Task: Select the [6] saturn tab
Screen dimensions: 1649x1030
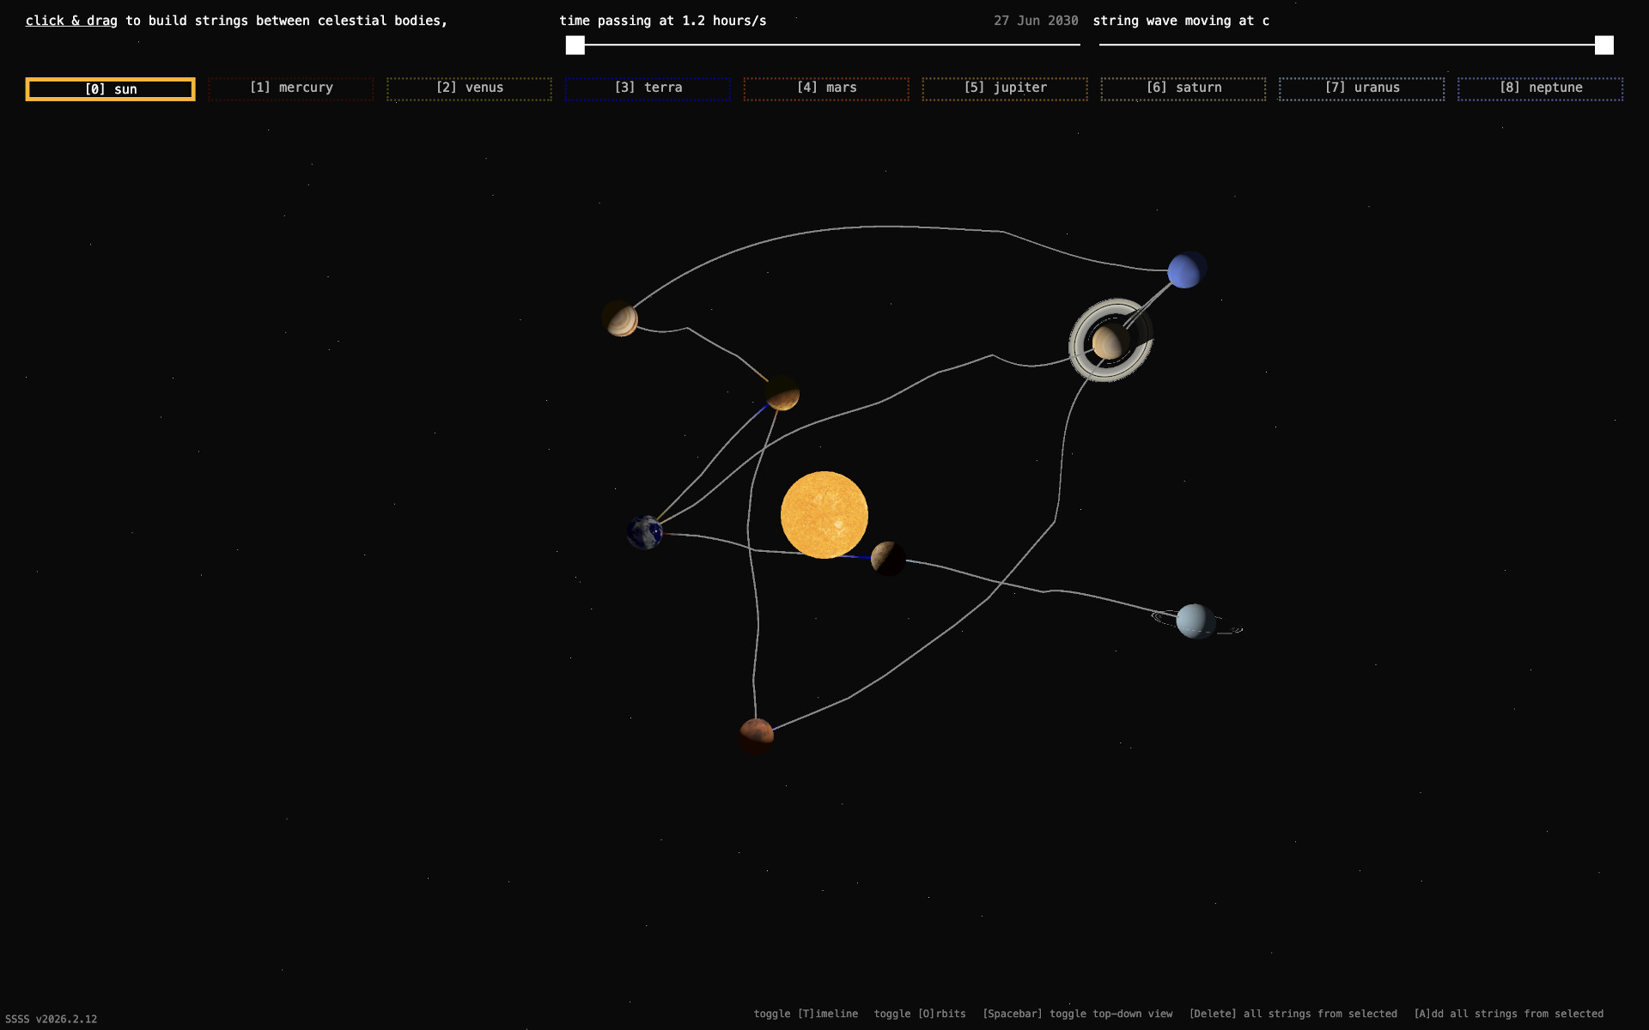Action: point(1183,88)
